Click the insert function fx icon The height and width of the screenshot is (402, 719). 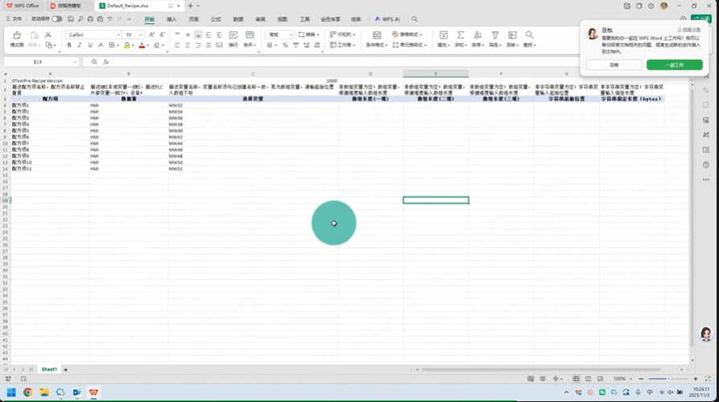105,62
